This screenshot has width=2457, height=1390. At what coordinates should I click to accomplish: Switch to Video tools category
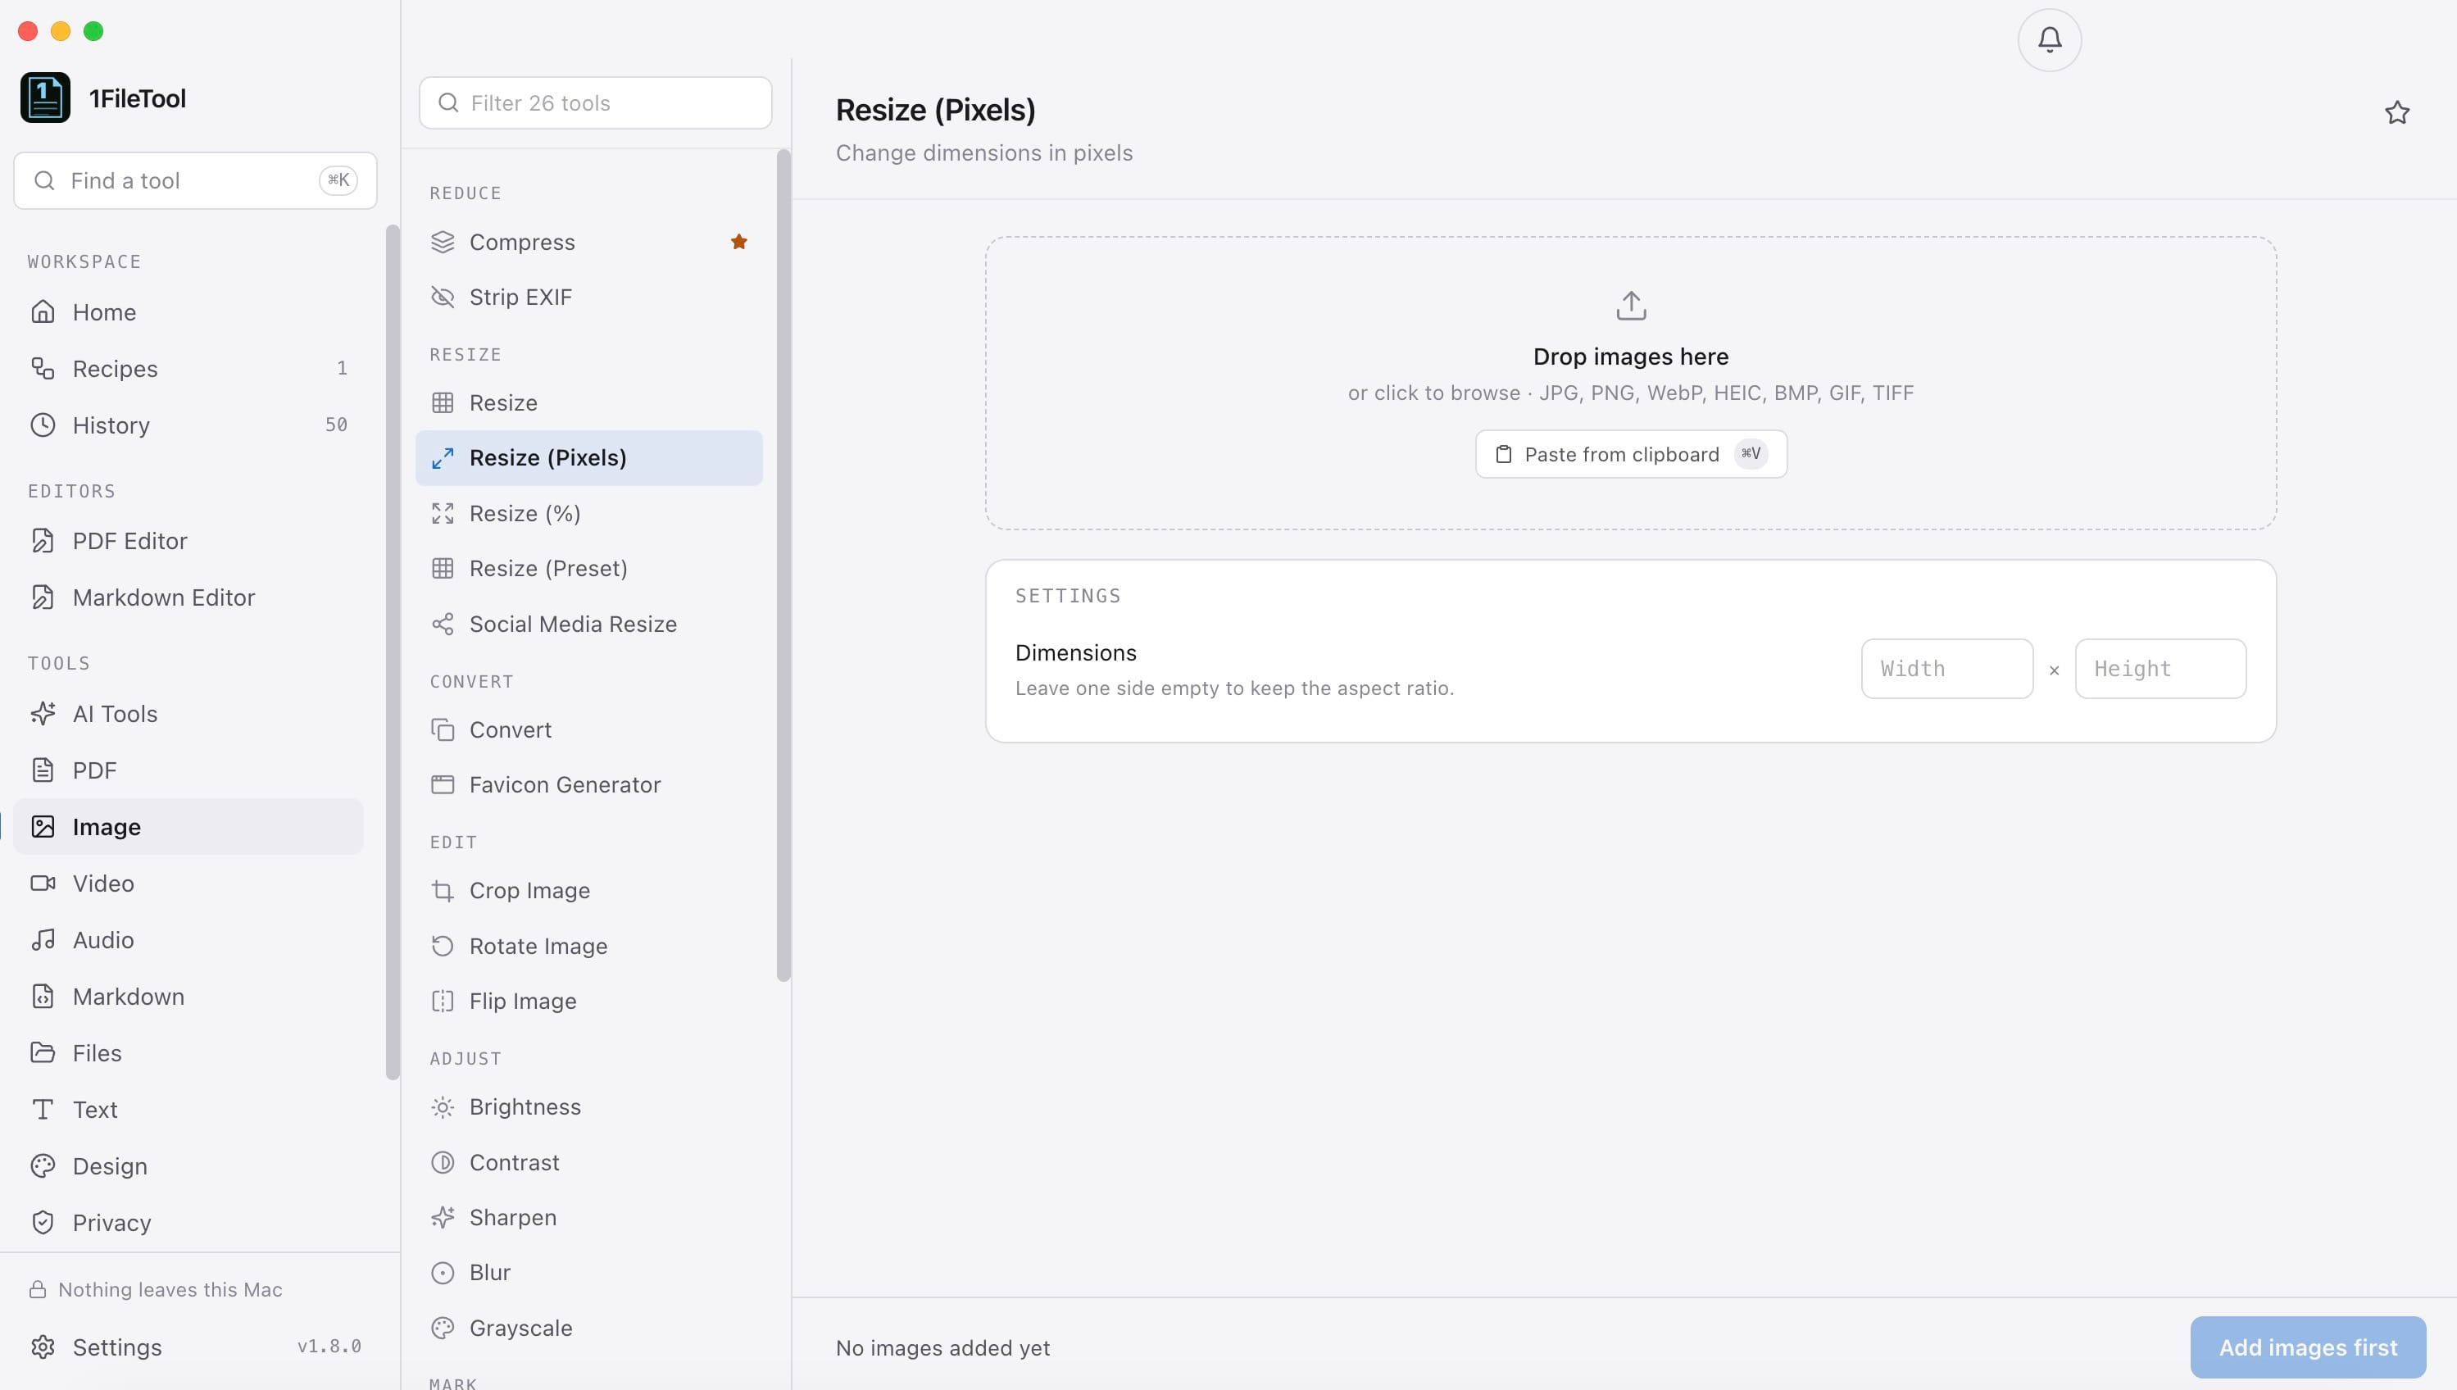tap(189, 884)
